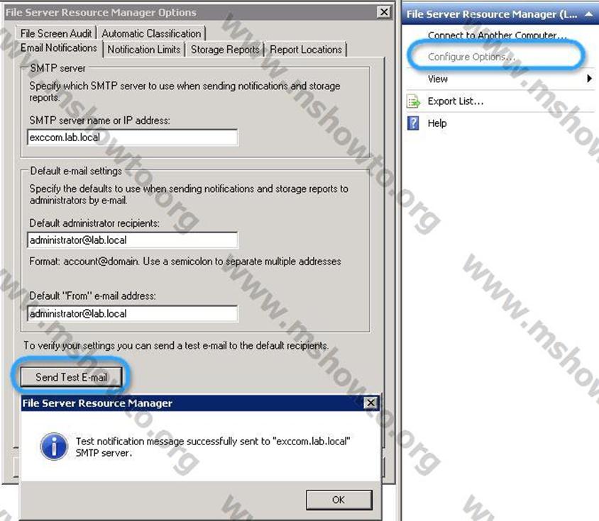Open the Report Locations tab
The height and width of the screenshot is (521, 599).
pyautogui.click(x=306, y=50)
